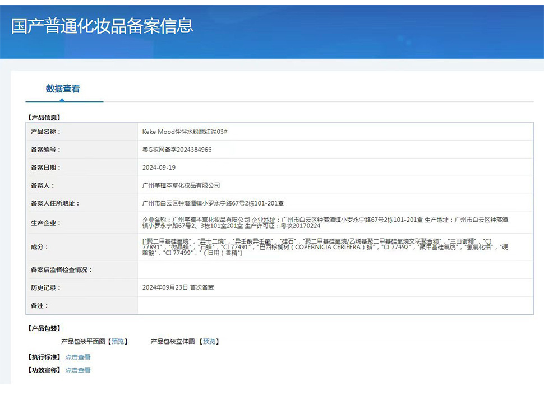The width and height of the screenshot is (544, 400).
Task: Click the 成分 ingredients list text
Action: [x=325, y=247]
